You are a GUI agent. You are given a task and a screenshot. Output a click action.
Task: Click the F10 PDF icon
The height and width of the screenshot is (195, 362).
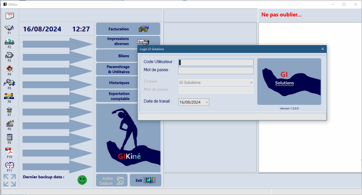coord(10,151)
